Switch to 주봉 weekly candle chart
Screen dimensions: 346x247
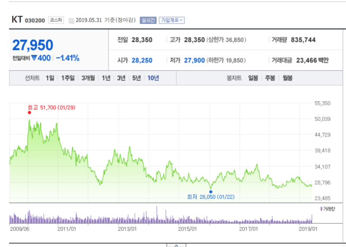click(270, 78)
